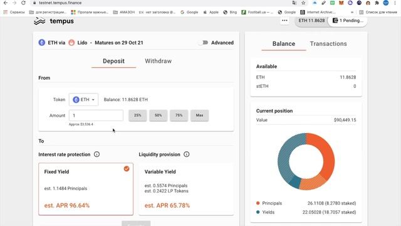Switch to the Balance tab
Viewport: 401px width, 226px height.
click(x=284, y=44)
